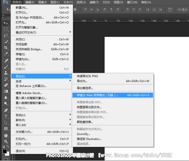Image resolution: width=189 pixels, height=161 pixels.
Task: Select the Blur tool
Action: tap(6, 97)
